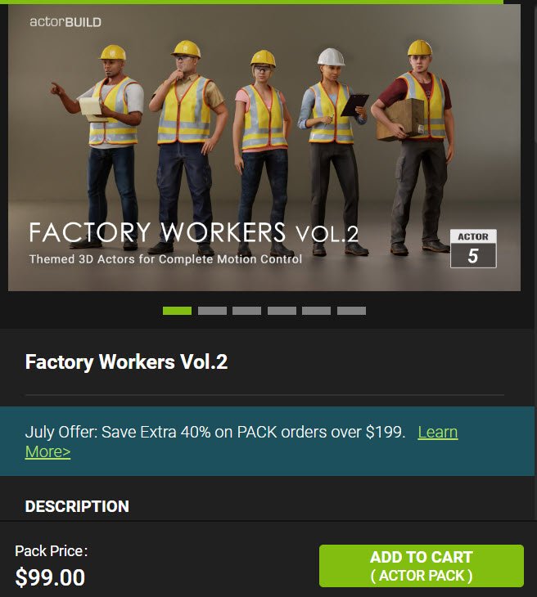
Task: Select the first green carousel indicator
Action: click(x=177, y=311)
